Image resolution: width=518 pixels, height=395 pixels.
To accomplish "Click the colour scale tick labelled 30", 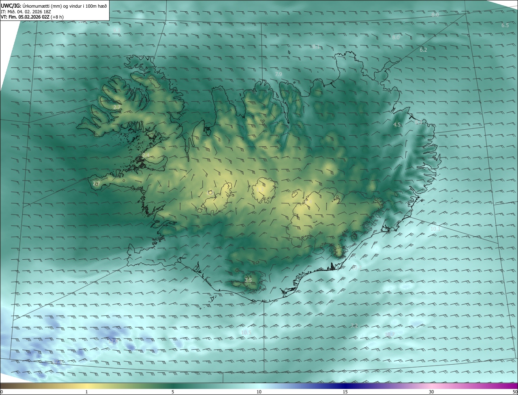I will coord(431,392).
